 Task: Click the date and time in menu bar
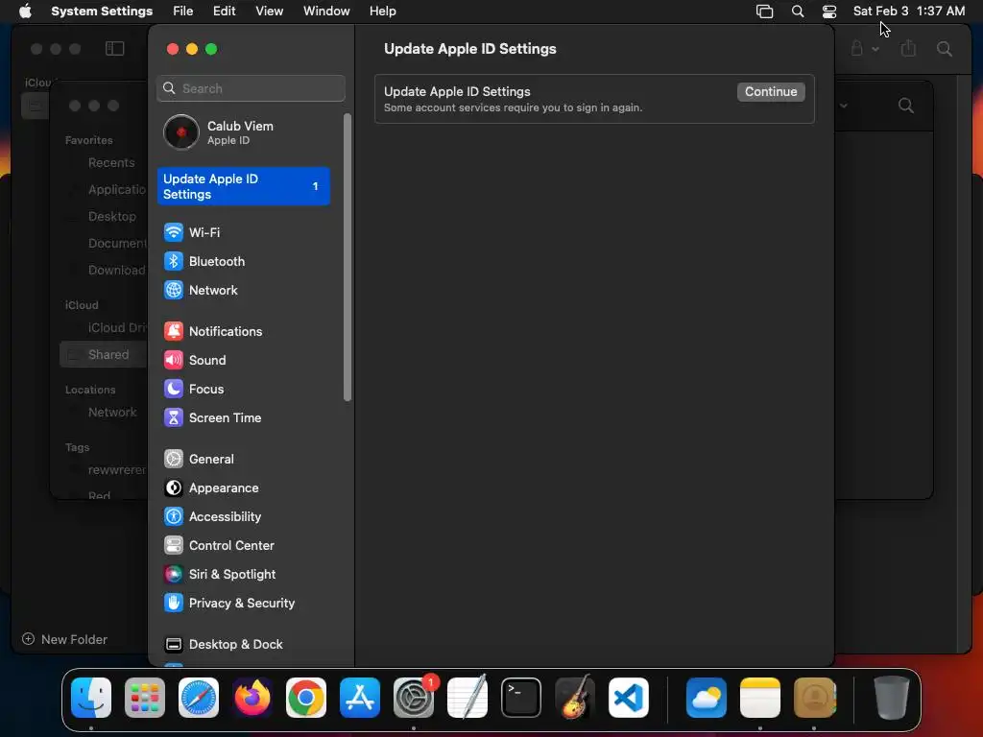pyautogui.click(x=908, y=11)
